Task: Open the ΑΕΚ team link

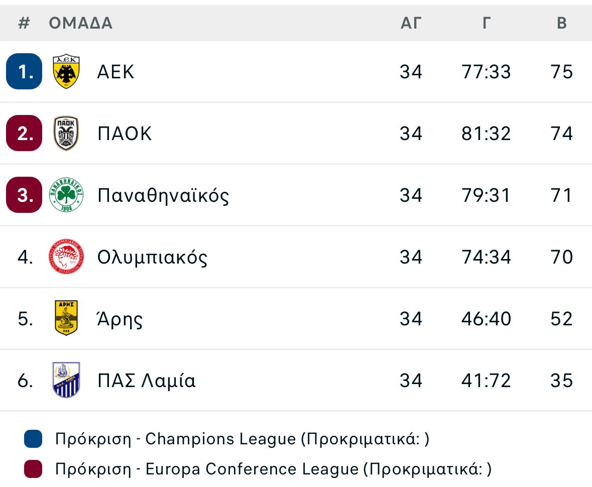Action: [115, 72]
